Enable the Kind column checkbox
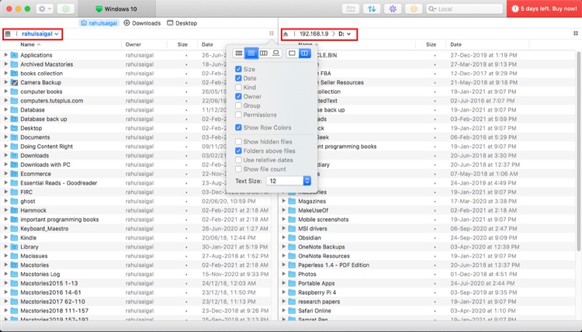 [239, 88]
